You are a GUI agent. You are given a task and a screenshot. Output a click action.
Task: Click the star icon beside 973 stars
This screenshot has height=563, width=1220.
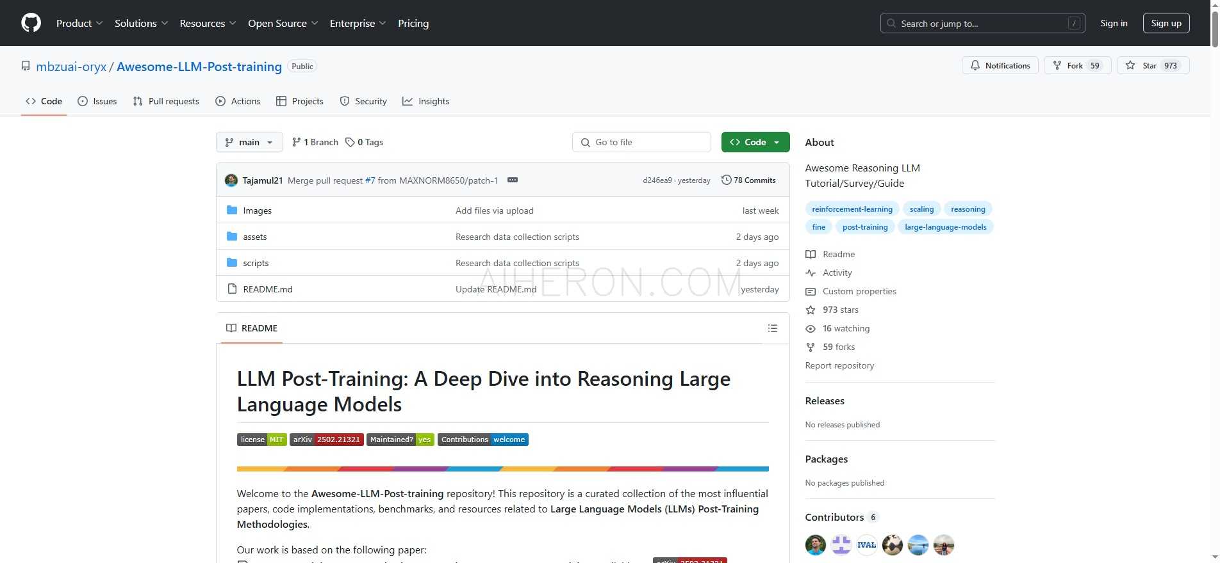[x=811, y=310]
